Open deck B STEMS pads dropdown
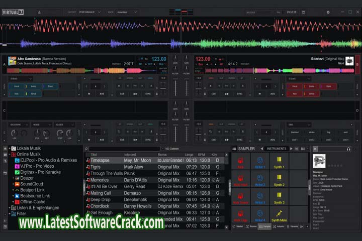 pyautogui.click(x=299, y=79)
